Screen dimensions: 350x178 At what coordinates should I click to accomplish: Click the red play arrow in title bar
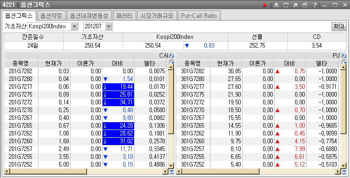(x=265, y=5)
